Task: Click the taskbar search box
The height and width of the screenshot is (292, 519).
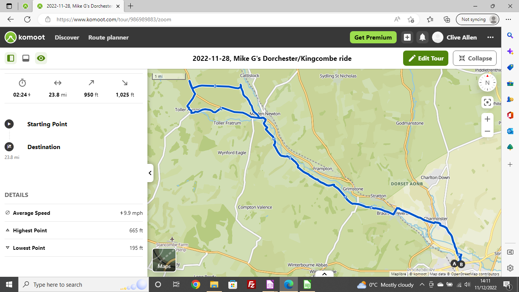Action: tap(83, 284)
